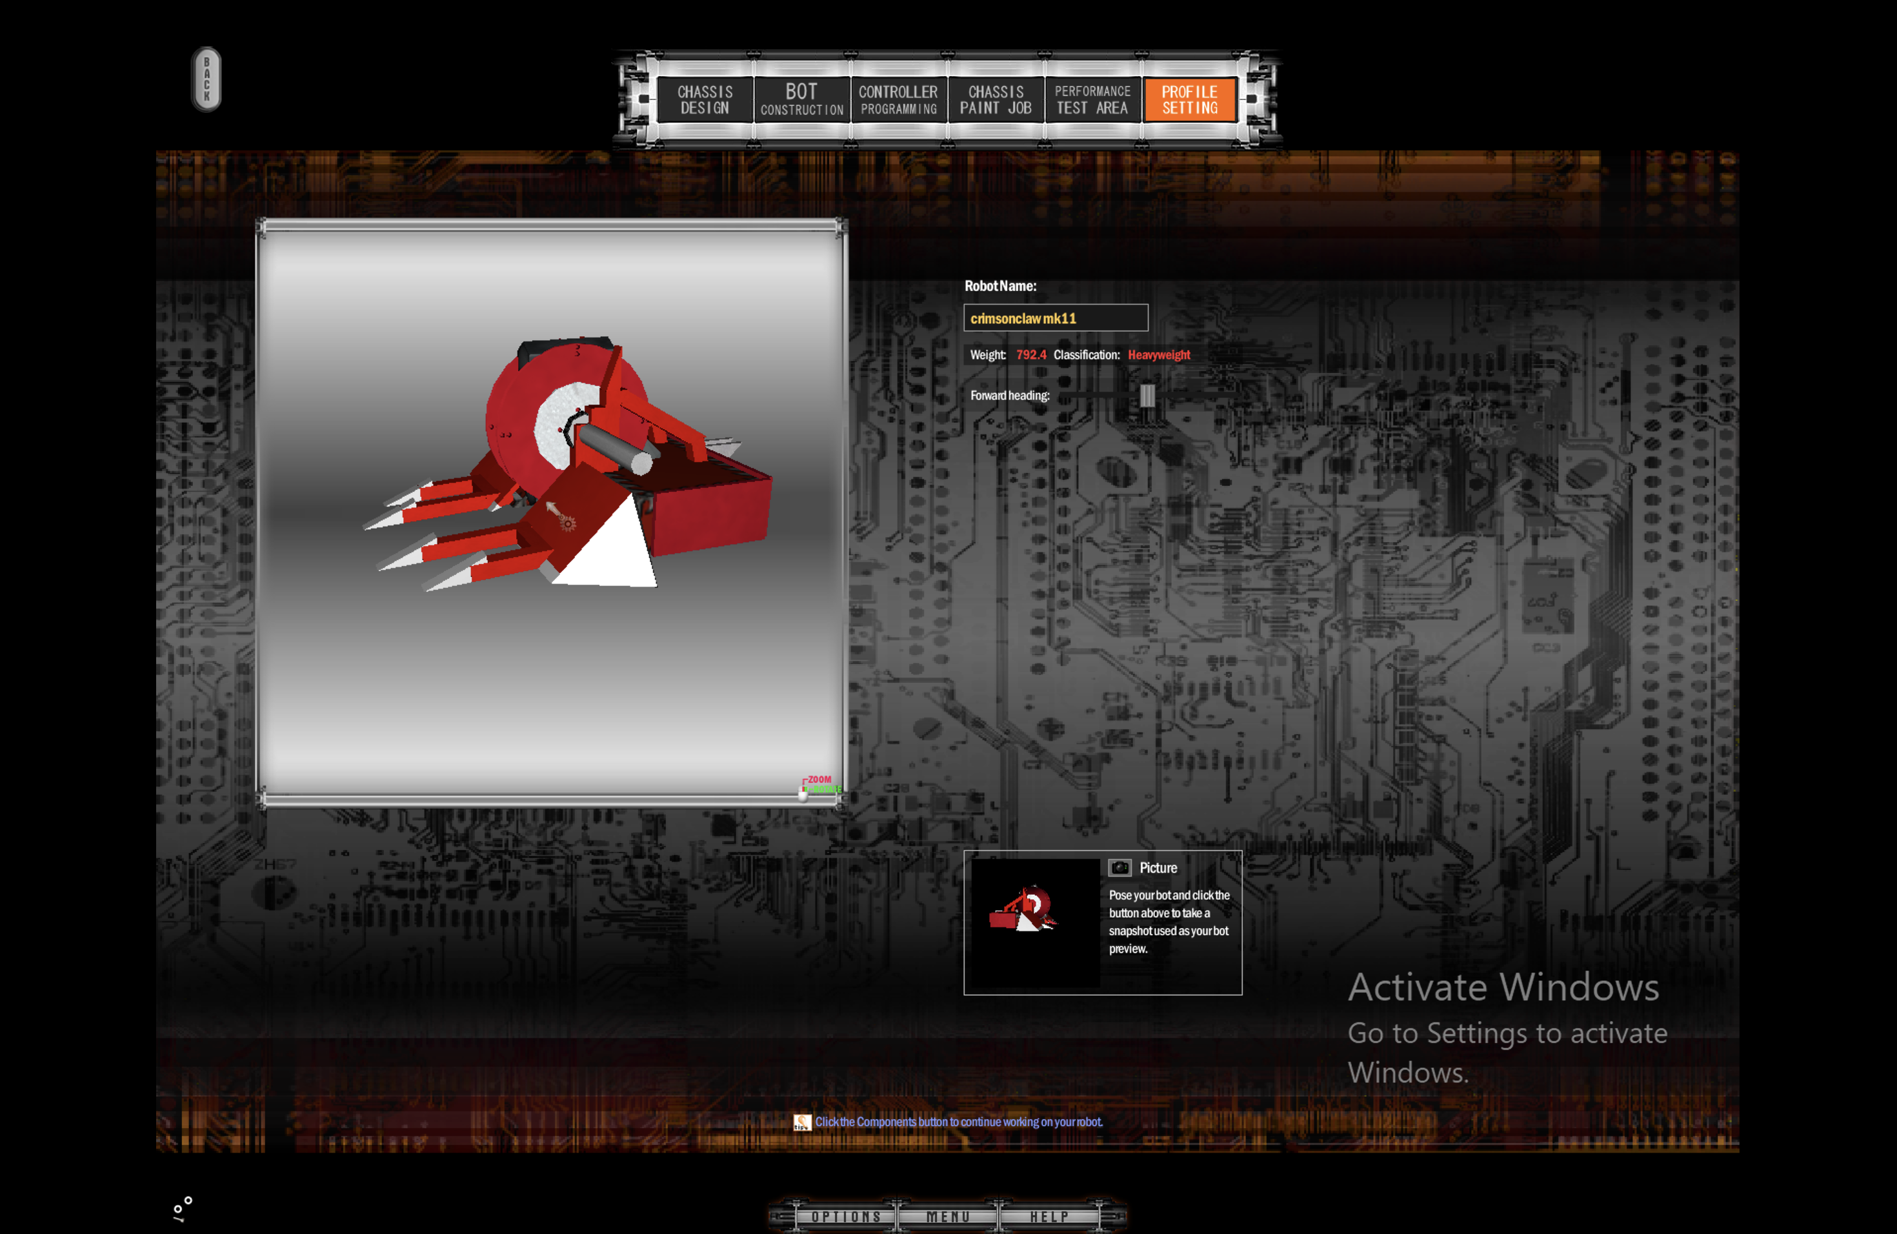The width and height of the screenshot is (1897, 1234).
Task: Click the ZOOM slider in viewport
Action: click(803, 793)
